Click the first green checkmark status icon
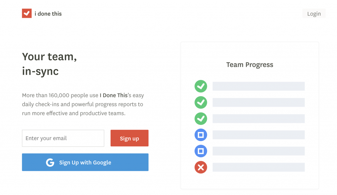 tap(201, 86)
